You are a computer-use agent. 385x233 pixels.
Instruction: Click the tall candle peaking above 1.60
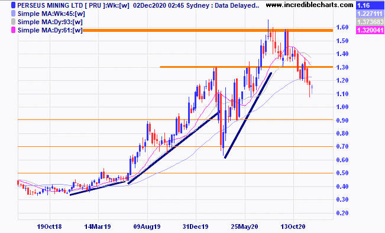coord(268,28)
